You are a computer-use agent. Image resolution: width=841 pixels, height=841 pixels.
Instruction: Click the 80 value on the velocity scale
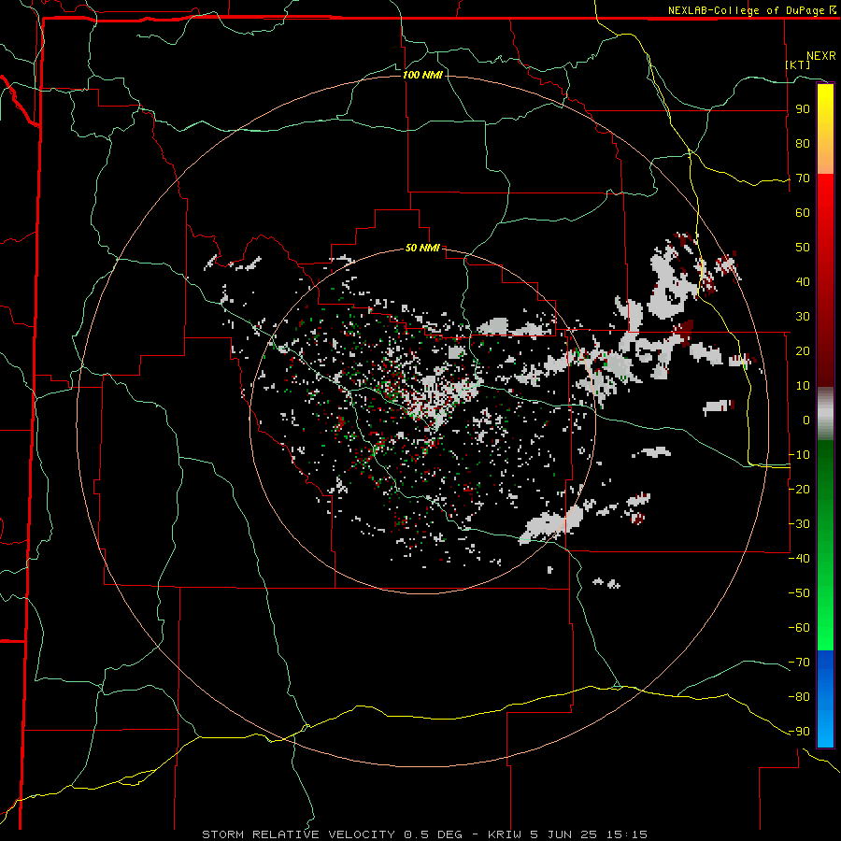point(803,144)
